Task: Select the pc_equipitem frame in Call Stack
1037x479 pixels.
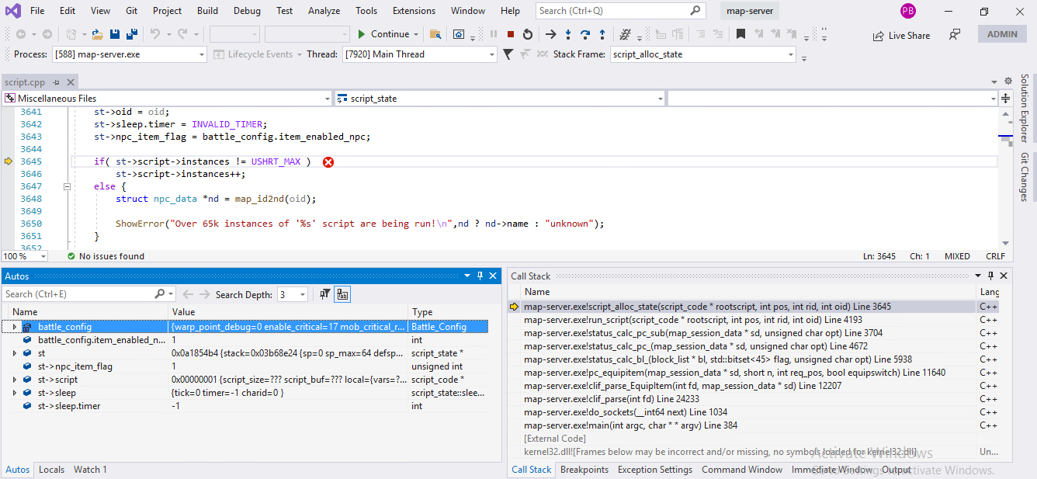Action: pos(734,373)
